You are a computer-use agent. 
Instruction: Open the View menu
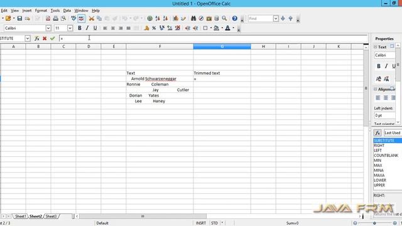14,11
